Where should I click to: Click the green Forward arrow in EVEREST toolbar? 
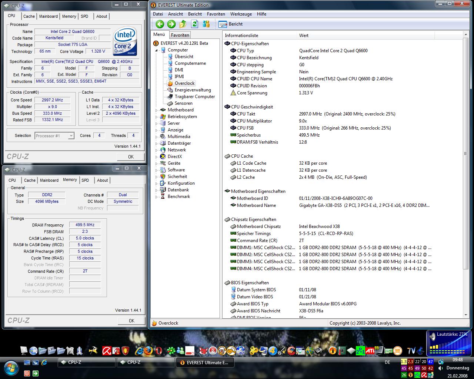171,24
